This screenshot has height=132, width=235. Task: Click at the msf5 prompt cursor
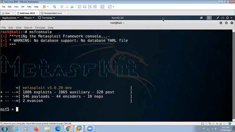tap(17, 109)
